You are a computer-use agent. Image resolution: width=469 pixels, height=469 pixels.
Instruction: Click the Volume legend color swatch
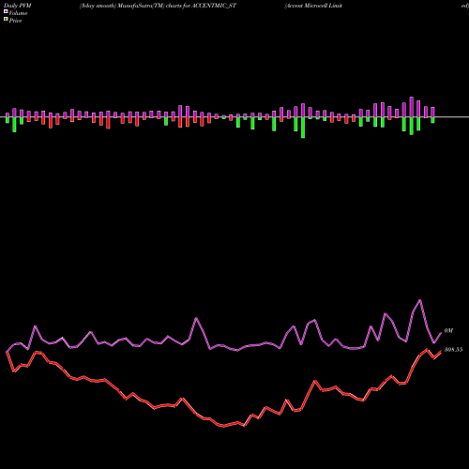click(x=6, y=11)
